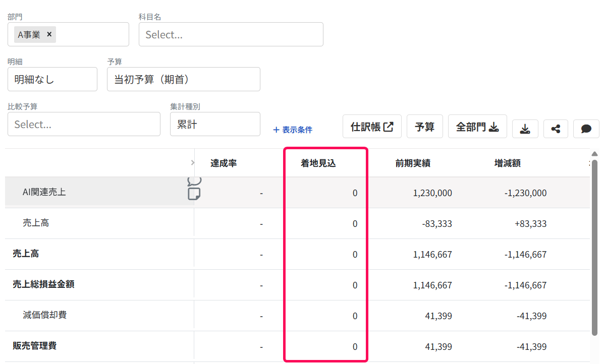Click the 着地見込 column header
The width and height of the screenshot is (604, 364).
pyautogui.click(x=318, y=163)
